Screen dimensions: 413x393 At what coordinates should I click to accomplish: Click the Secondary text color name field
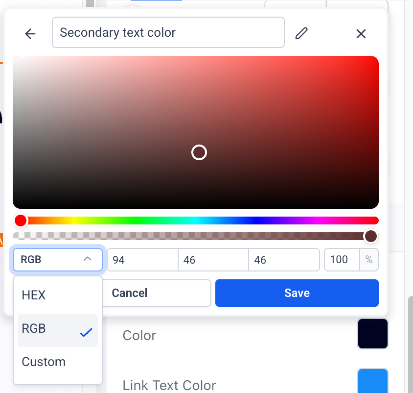(x=168, y=32)
